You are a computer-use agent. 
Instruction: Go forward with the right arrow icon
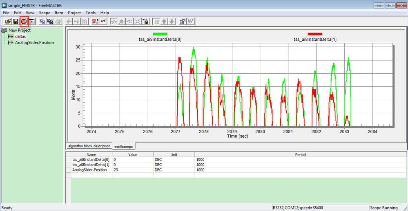tap(77, 21)
